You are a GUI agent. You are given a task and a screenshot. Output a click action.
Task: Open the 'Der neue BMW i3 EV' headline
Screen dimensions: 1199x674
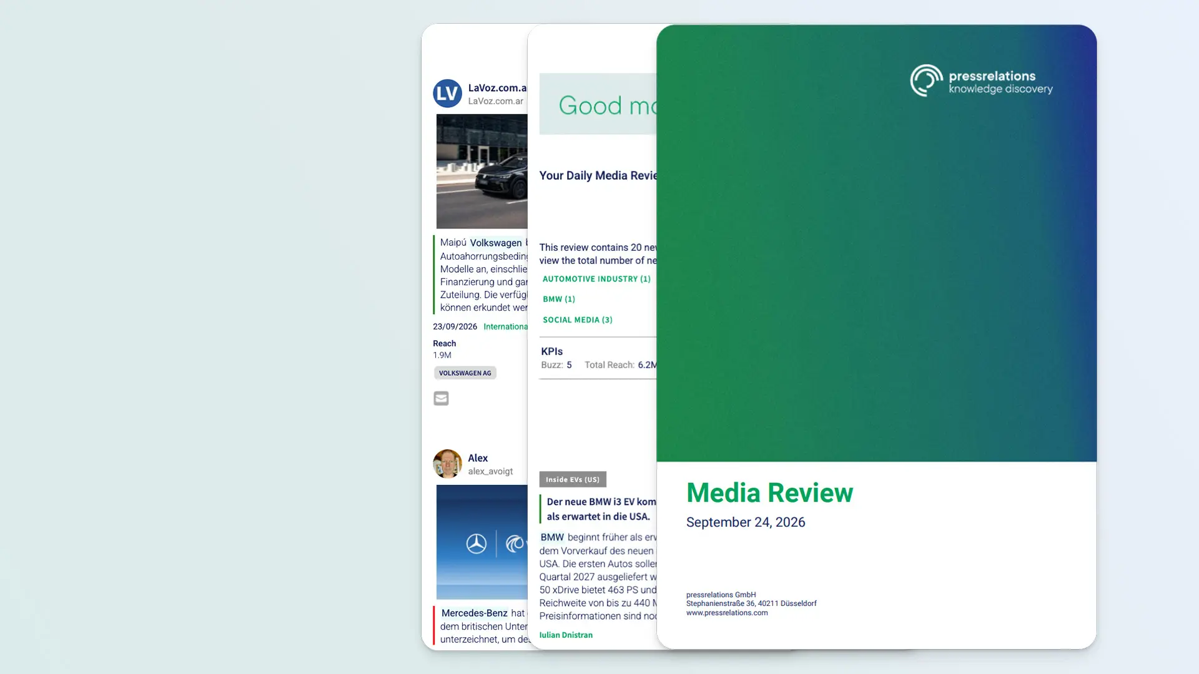(601, 509)
